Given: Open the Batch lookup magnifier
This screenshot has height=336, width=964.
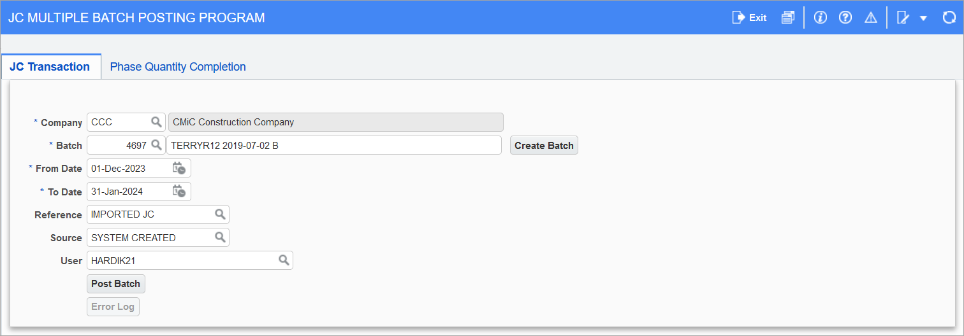Looking at the screenshot, I should click(x=156, y=145).
